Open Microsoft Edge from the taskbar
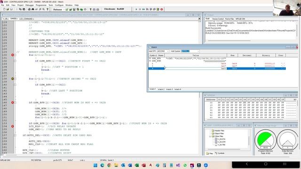This screenshot has height=169, width=301. [103, 165]
